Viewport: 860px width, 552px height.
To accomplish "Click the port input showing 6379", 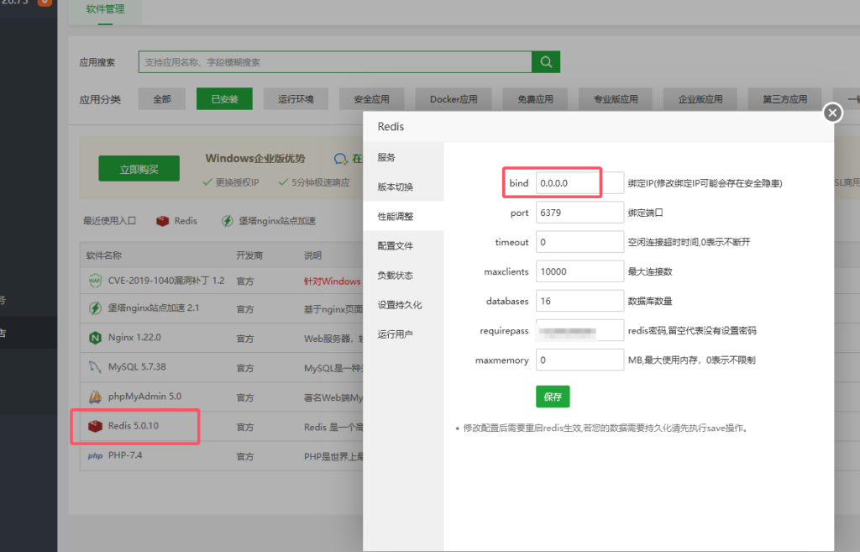I will point(579,213).
